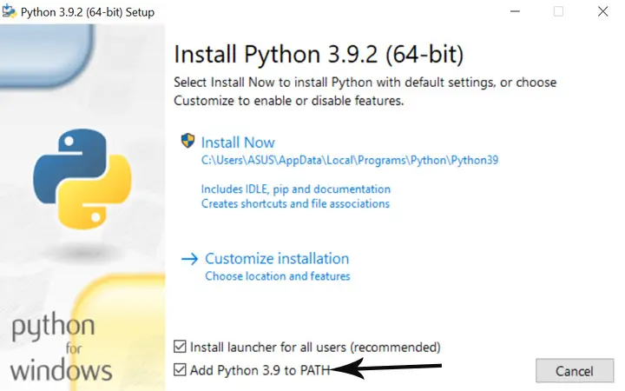Click the Creates shortcuts and file associations line

point(295,203)
